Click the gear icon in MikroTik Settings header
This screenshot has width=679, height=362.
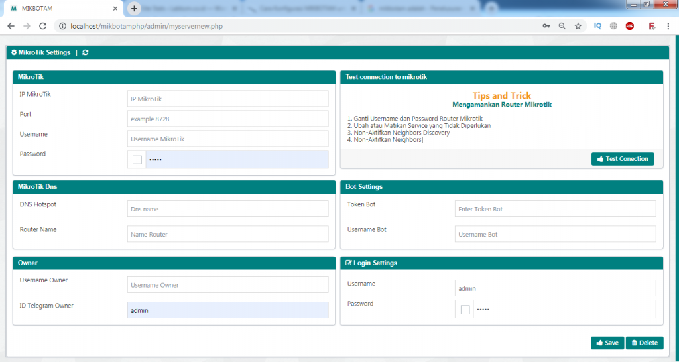click(14, 52)
